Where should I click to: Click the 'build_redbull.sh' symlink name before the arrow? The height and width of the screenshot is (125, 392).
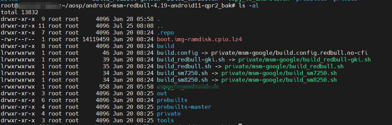[184, 66]
